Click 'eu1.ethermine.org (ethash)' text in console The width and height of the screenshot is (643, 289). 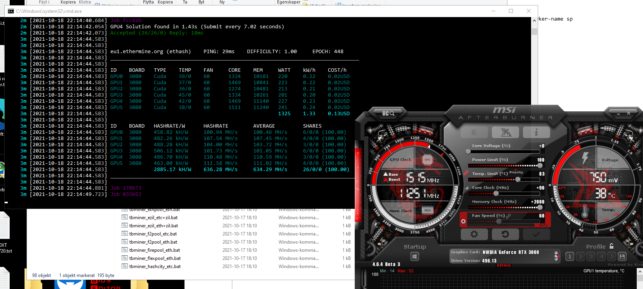tap(150, 52)
